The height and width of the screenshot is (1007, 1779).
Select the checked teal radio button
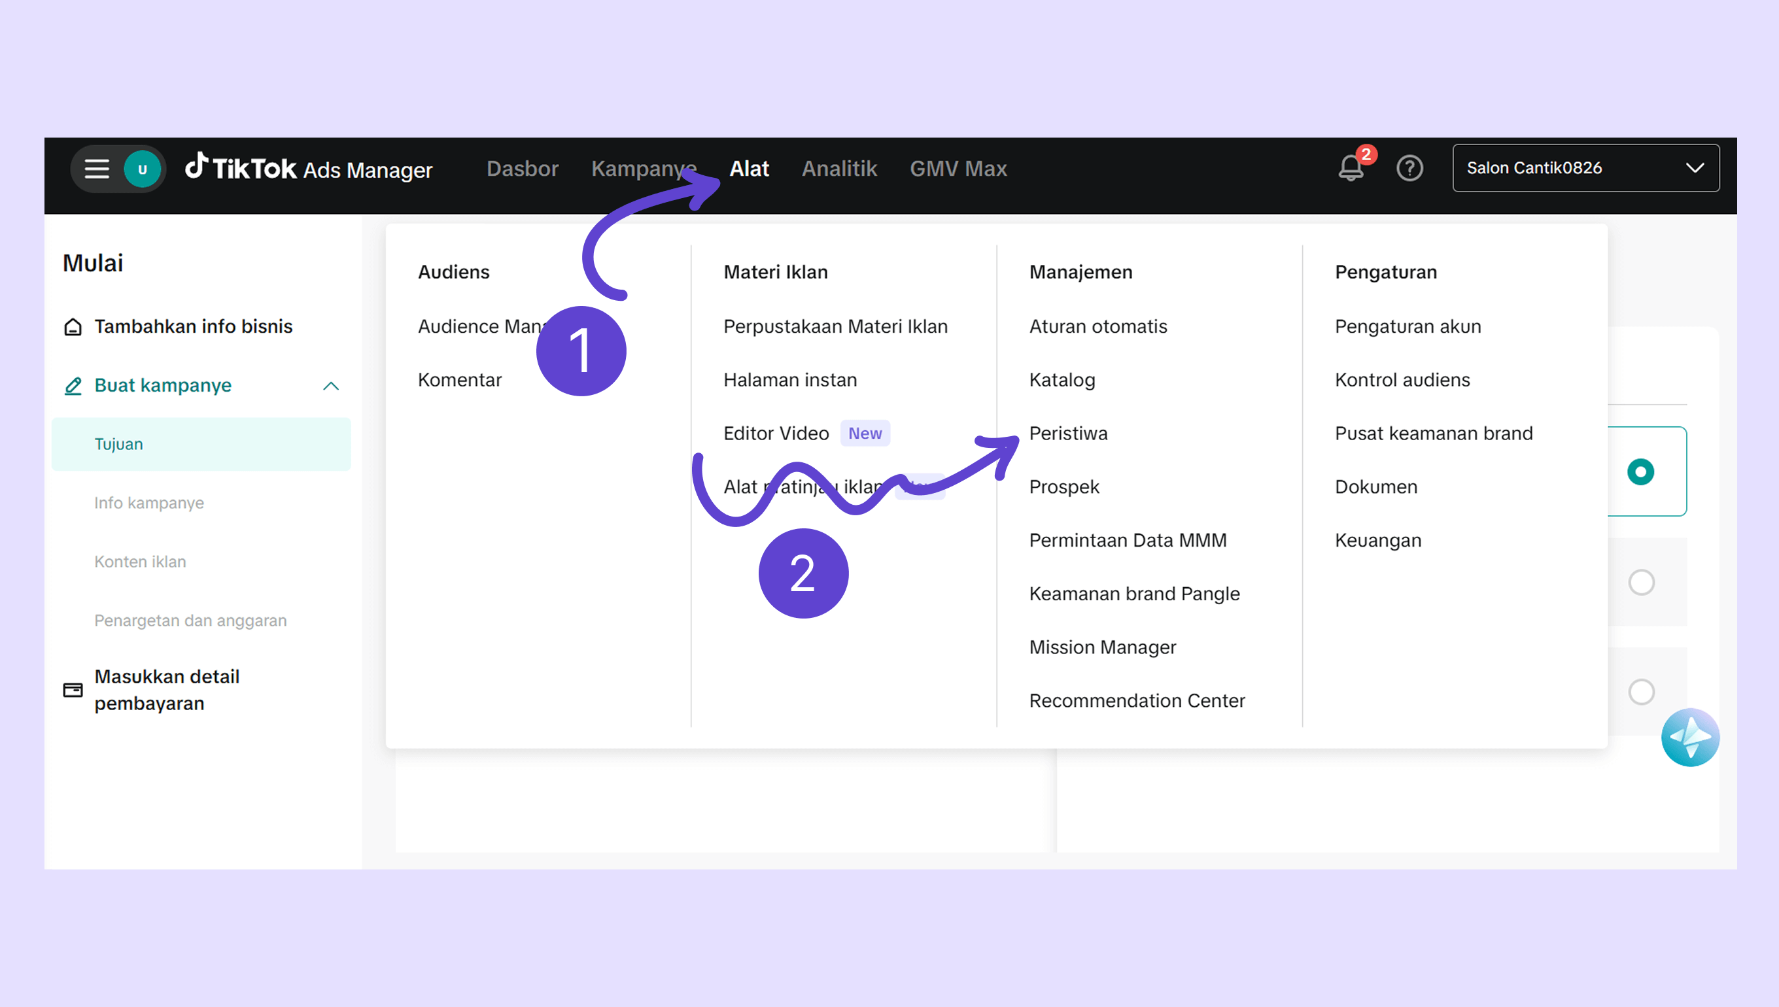(1640, 471)
